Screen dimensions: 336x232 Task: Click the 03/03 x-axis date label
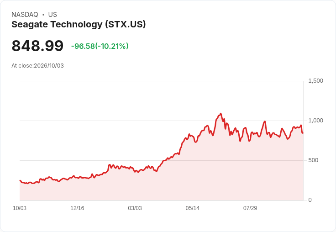135,208
